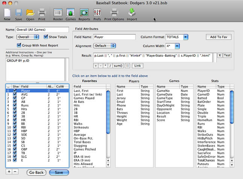Select the Player row in field list
The image size is (243, 179).
(37, 90)
